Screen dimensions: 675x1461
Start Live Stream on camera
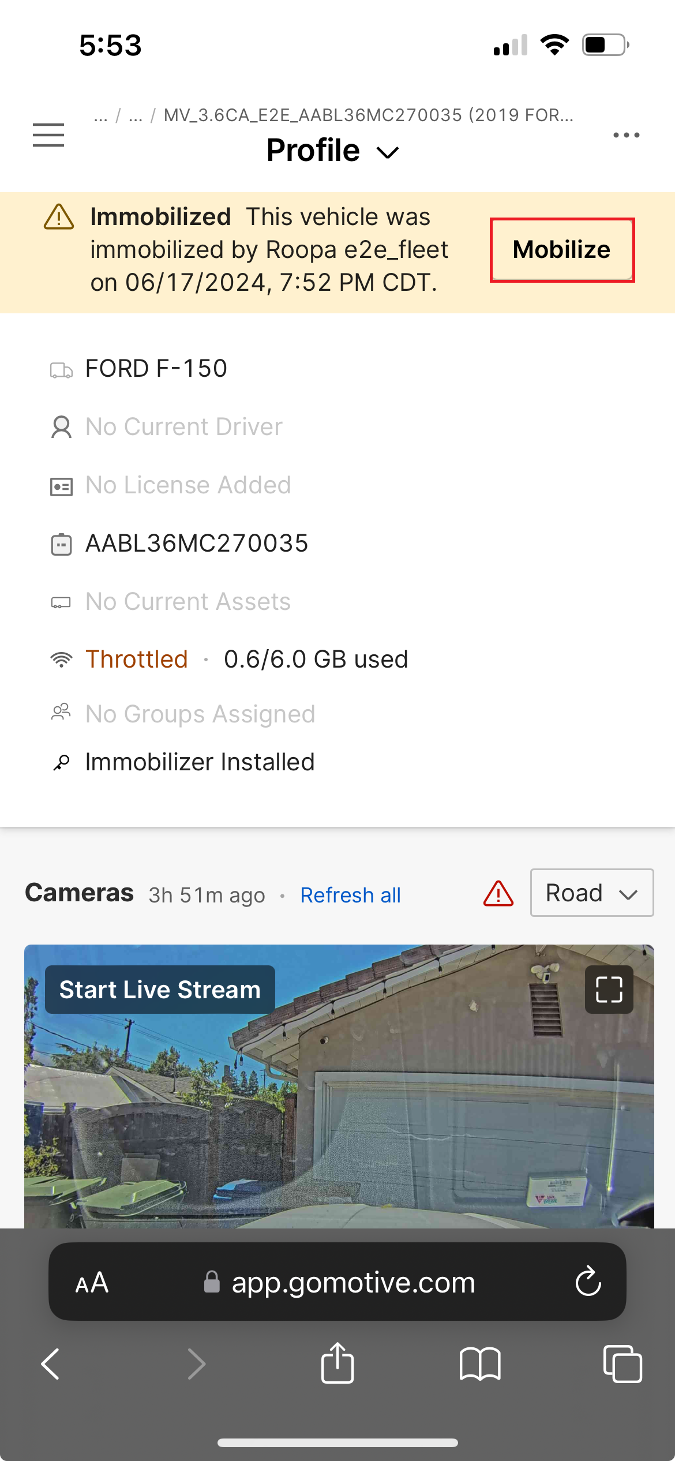click(x=160, y=990)
